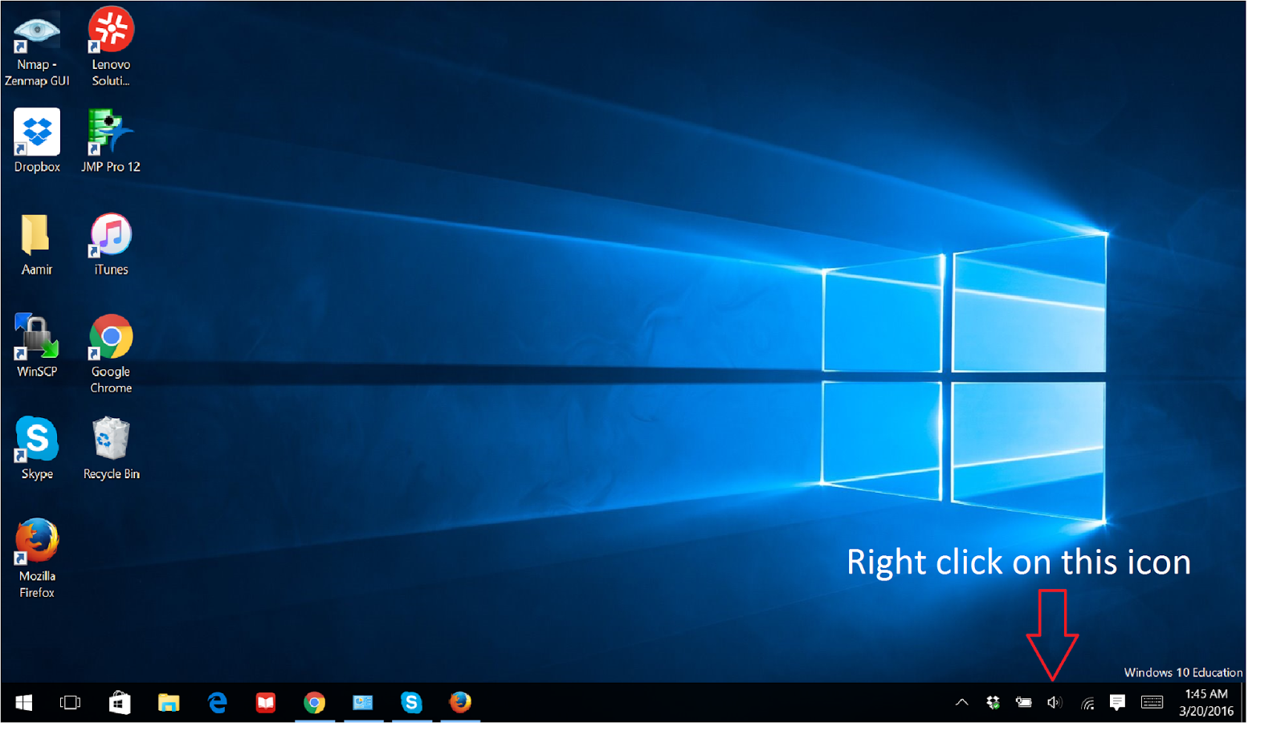
Task: Launch Google Chrome from the taskbar
Action: click(x=315, y=702)
